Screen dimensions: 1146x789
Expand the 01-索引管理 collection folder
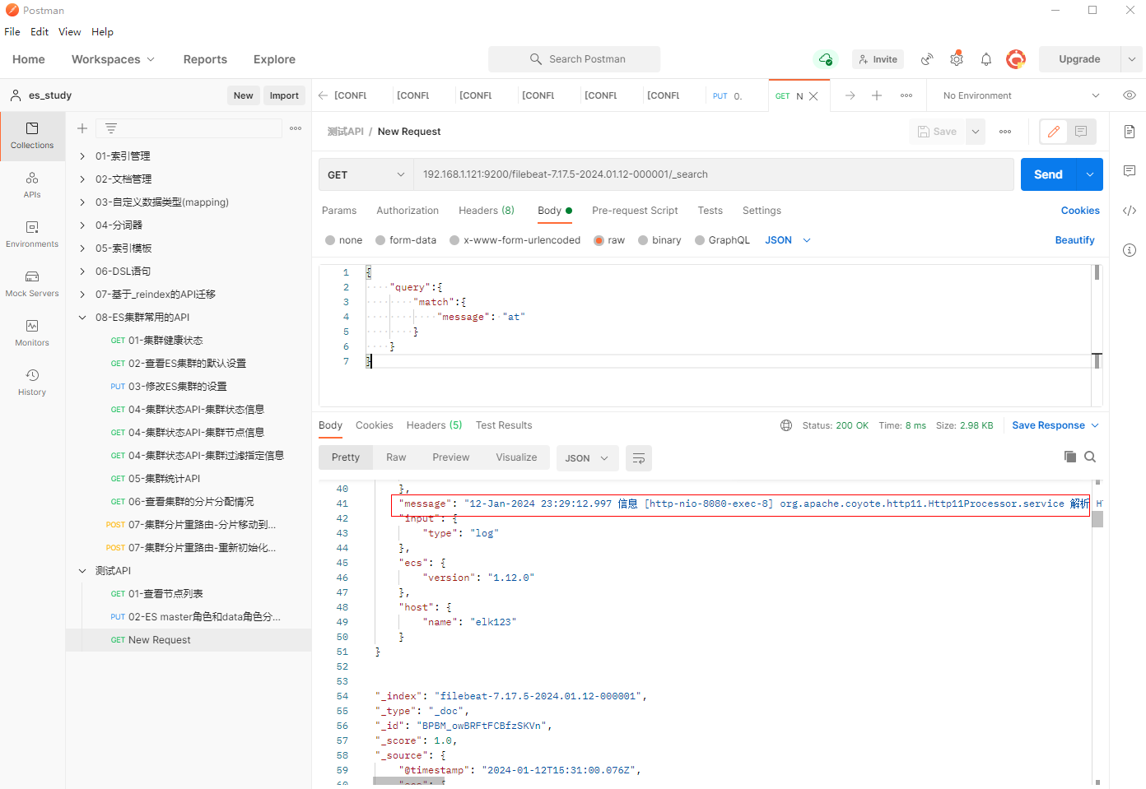(82, 156)
